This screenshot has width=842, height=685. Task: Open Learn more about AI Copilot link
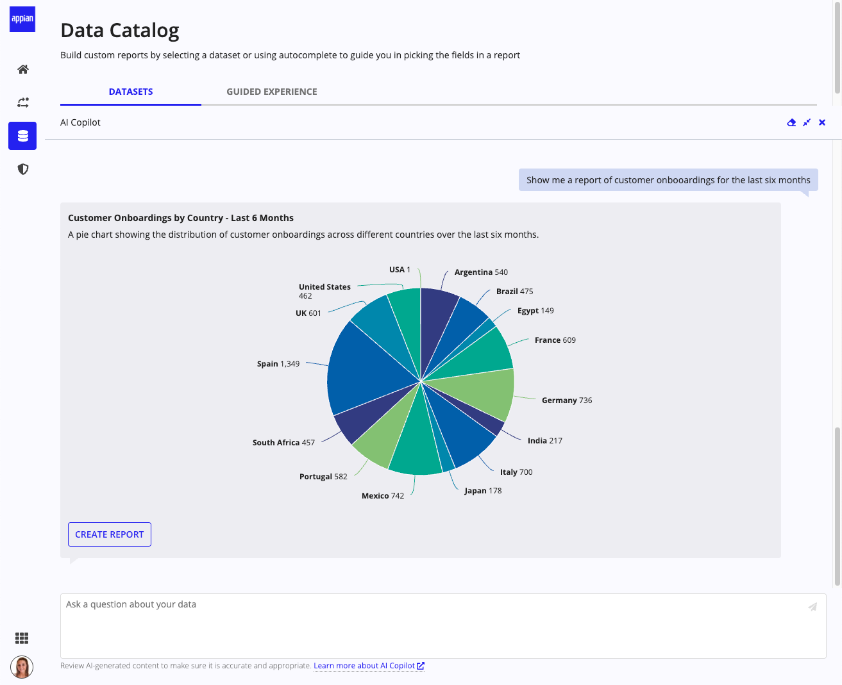pos(369,666)
